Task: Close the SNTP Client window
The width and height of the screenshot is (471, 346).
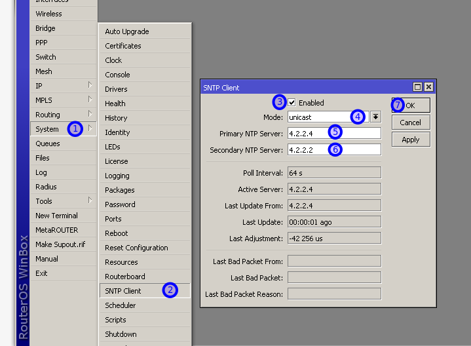Action: [x=428, y=87]
